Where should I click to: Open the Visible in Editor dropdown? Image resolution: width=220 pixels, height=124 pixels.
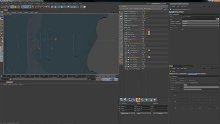pyautogui.click(x=200, y=21)
